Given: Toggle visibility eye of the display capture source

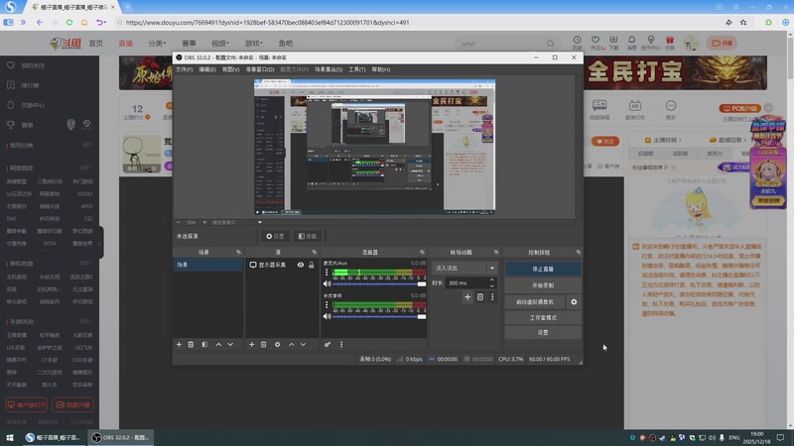Looking at the screenshot, I should coord(300,265).
